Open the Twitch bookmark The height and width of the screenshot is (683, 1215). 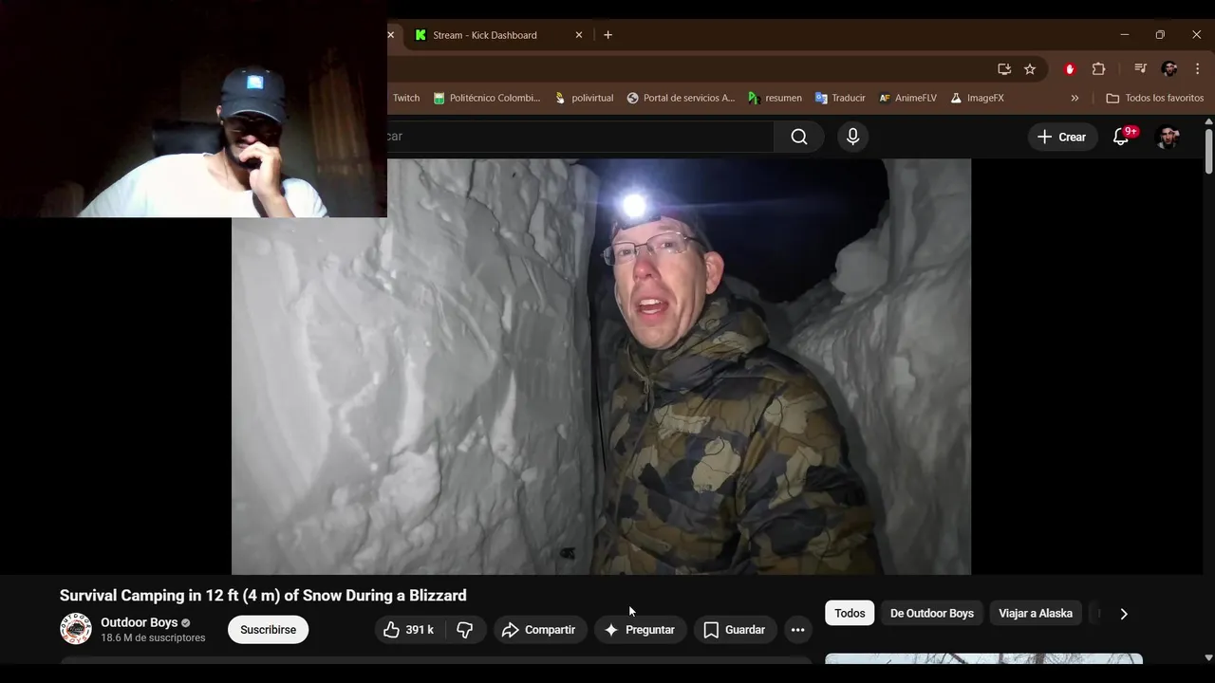405,98
